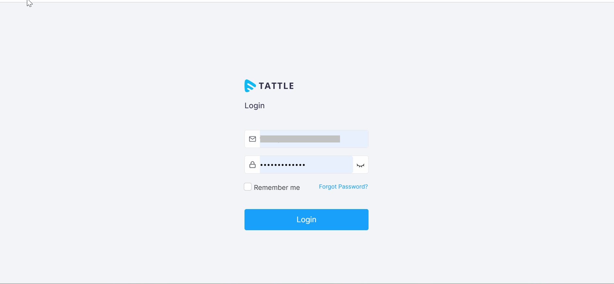Click empty area right of email text

(354, 139)
